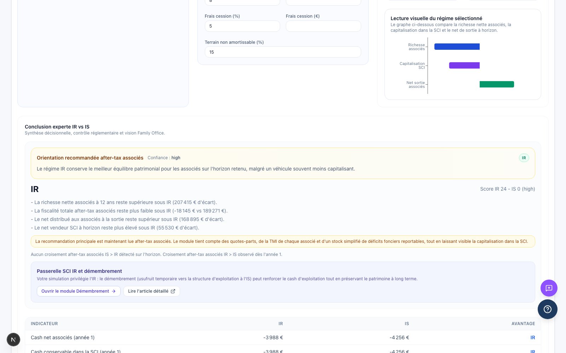Click arrow icon in Ouvrir le module Démembrement
The width and height of the screenshot is (566, 353).
114,291
